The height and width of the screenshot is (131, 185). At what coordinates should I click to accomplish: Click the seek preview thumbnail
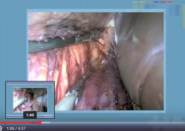coord(30,98)
